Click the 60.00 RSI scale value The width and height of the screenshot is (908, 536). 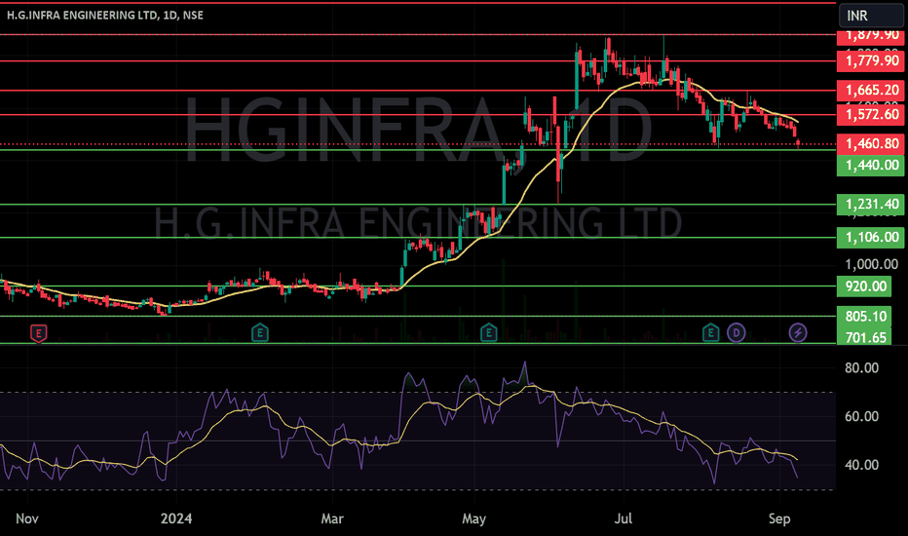[861, 417]
